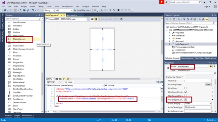Select RadioButton control in Toolbox

(x=18, y=69)
